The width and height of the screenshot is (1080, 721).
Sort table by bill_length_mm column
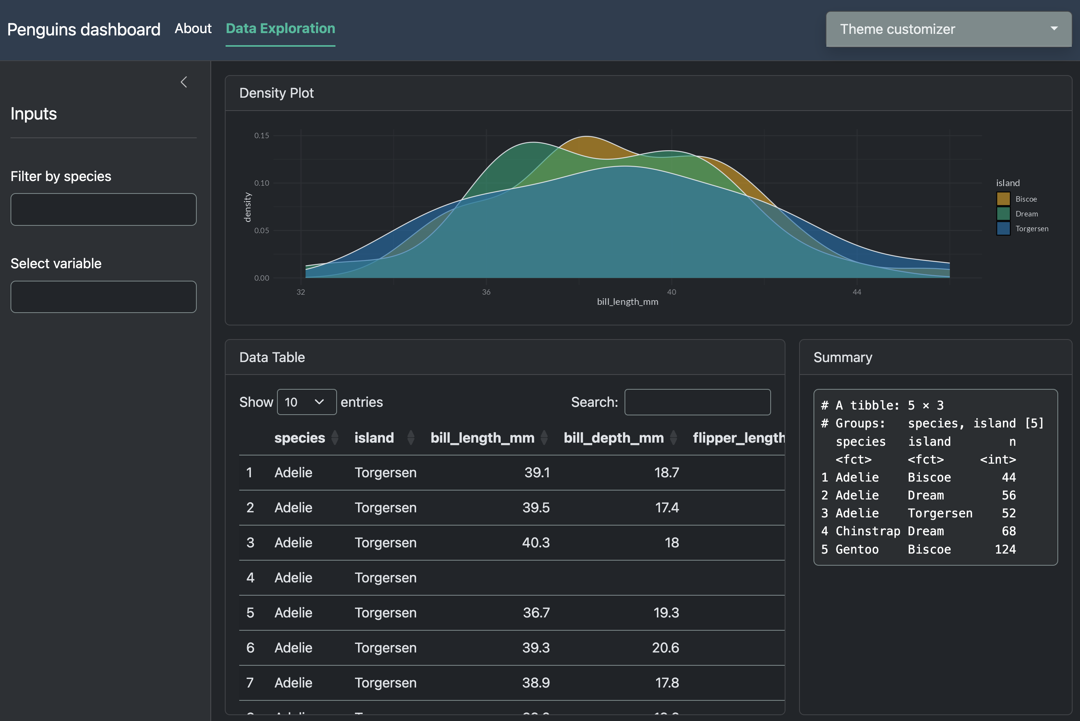[x=482, y=437]
